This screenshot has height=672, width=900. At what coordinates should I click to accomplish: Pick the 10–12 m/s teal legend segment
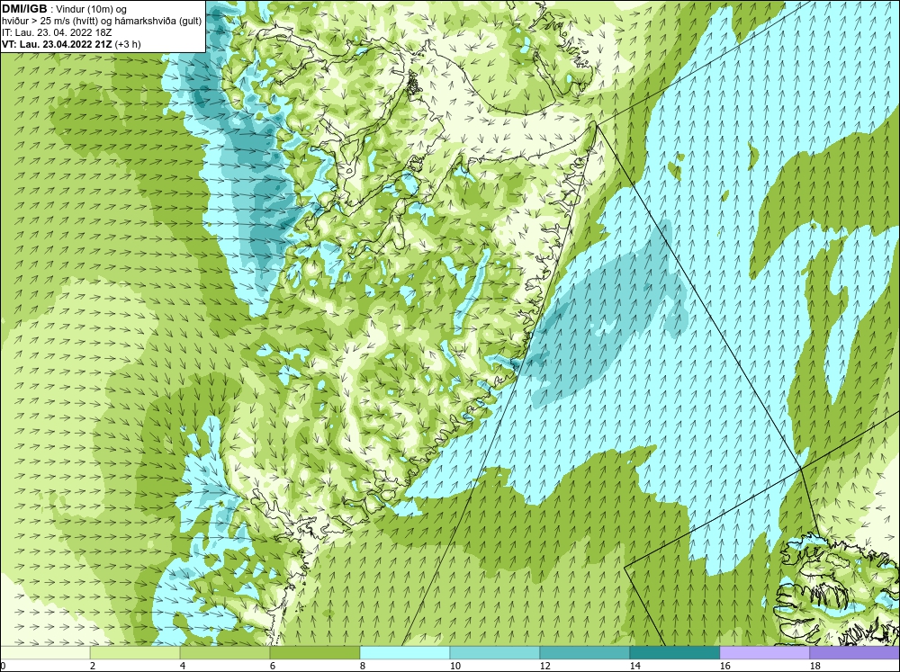pos(494,652)
